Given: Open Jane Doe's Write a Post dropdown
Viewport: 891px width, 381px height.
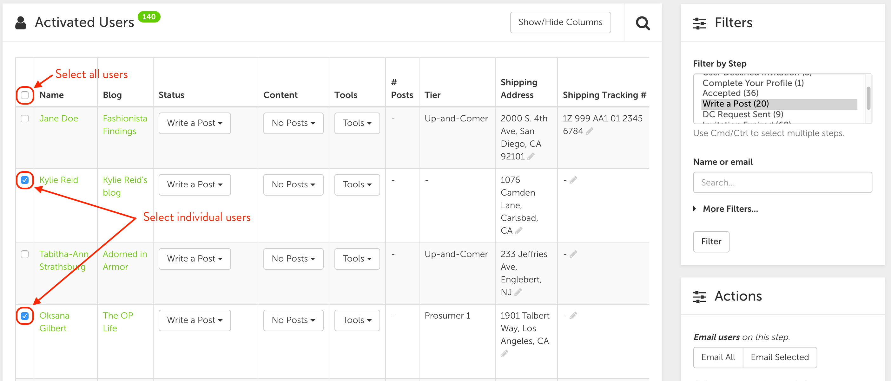Looking at the screenshot, I should 195,123.
